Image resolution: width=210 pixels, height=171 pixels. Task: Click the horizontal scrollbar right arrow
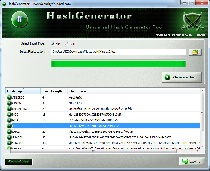coord(198,151)
